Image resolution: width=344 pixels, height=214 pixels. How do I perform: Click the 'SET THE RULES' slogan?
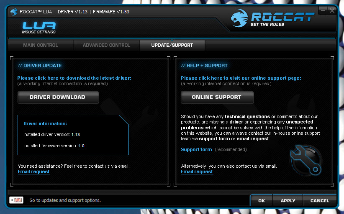[267, 25]
